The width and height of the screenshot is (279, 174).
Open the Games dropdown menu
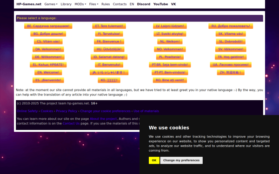coord(51,4)
